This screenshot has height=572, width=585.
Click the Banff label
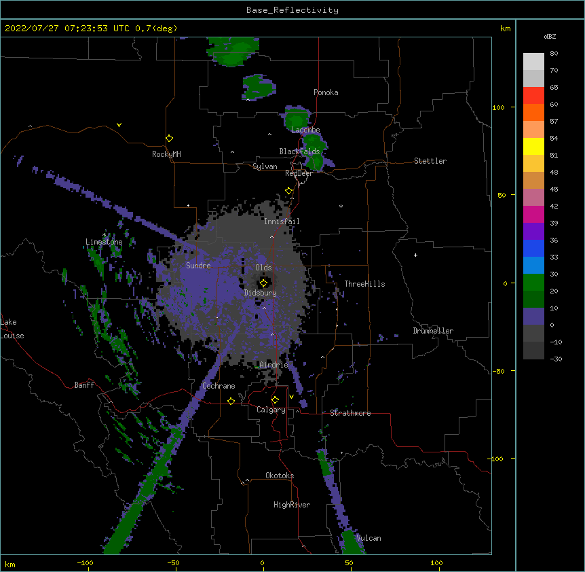coord(84,385)
